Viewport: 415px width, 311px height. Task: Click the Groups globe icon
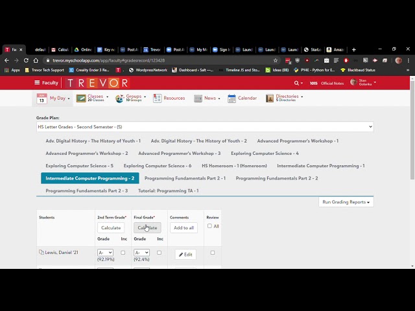119,98
